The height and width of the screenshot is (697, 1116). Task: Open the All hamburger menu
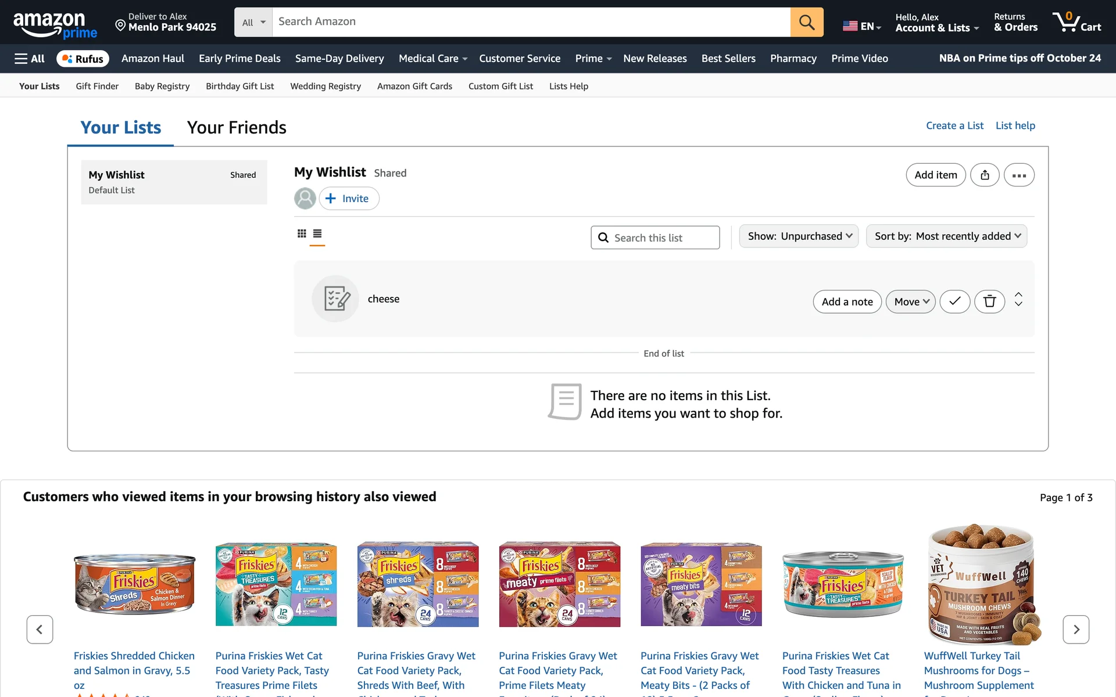point(30,59)
